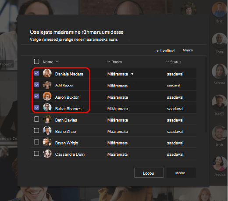Check Bruno Zhao's checkbox
228x201 pixels.
pyautogui.click(x=36, y=130)
